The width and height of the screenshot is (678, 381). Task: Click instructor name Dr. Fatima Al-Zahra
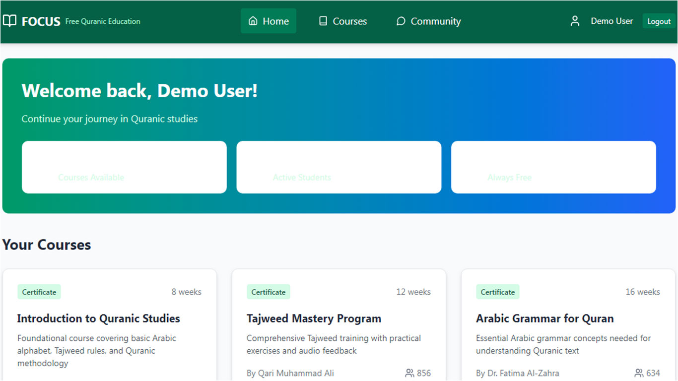pyautogui.click(x=518, y=373)
